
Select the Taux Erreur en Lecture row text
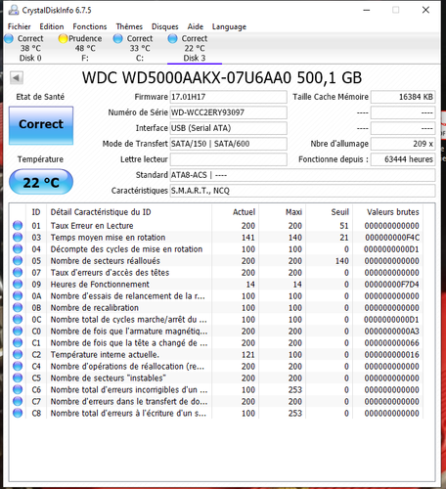pos(92,226)
